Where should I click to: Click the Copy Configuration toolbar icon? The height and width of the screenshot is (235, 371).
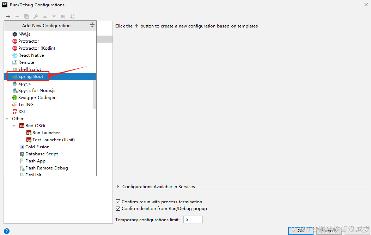tap(26, 17)
